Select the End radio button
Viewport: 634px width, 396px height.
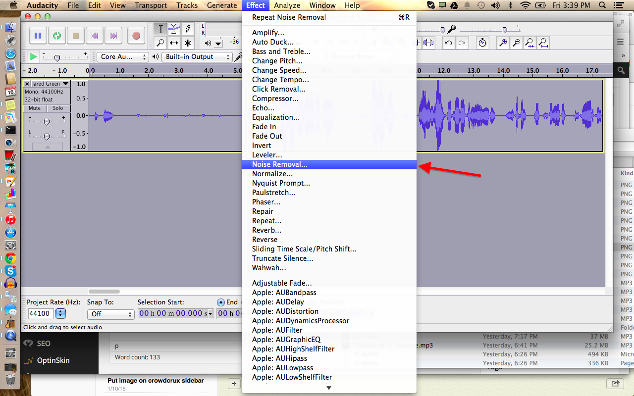tap(221, 302)
